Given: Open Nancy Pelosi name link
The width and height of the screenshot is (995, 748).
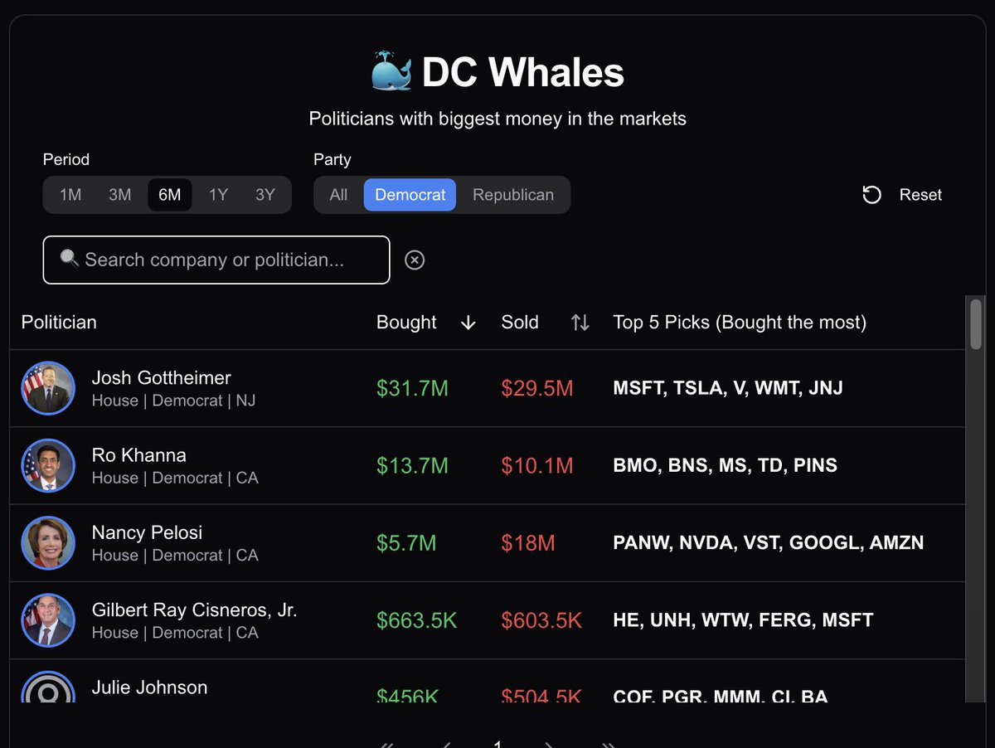Looking at the screenshot, I should [x=147, y=532].
